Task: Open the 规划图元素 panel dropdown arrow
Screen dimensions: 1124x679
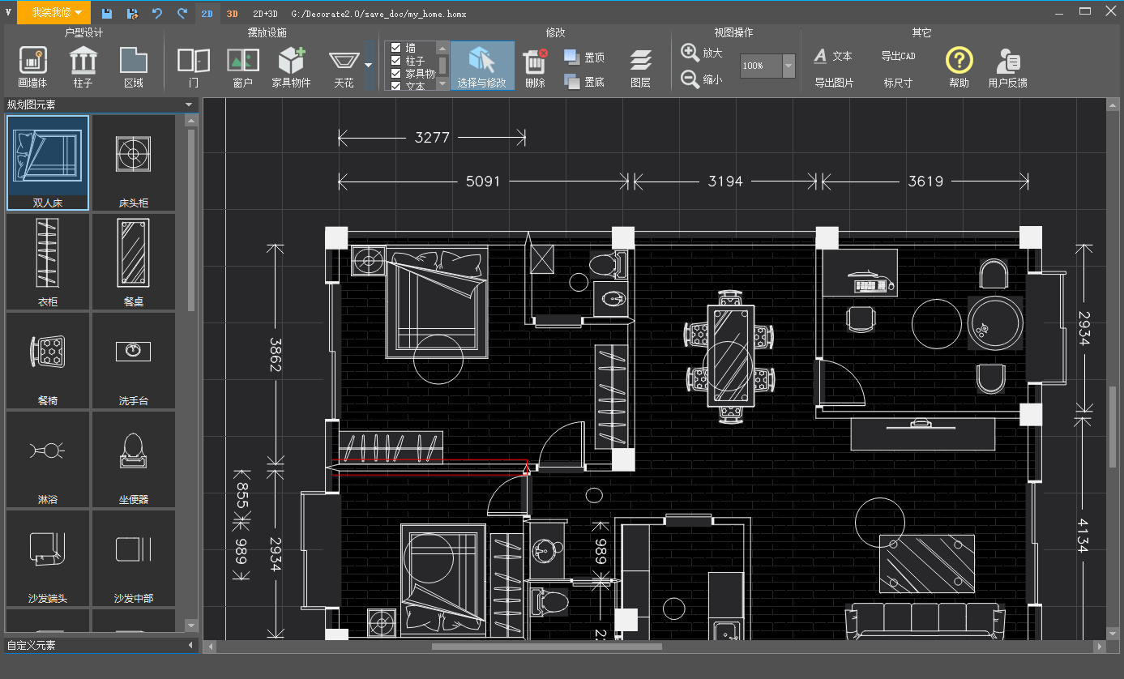Action: [x=189, y=105]
